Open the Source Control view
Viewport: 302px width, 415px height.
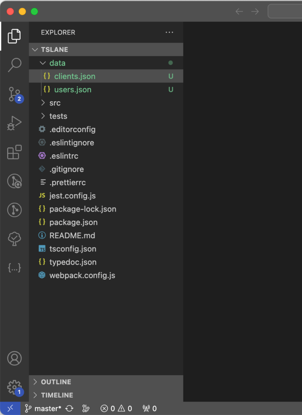[14, 94]
